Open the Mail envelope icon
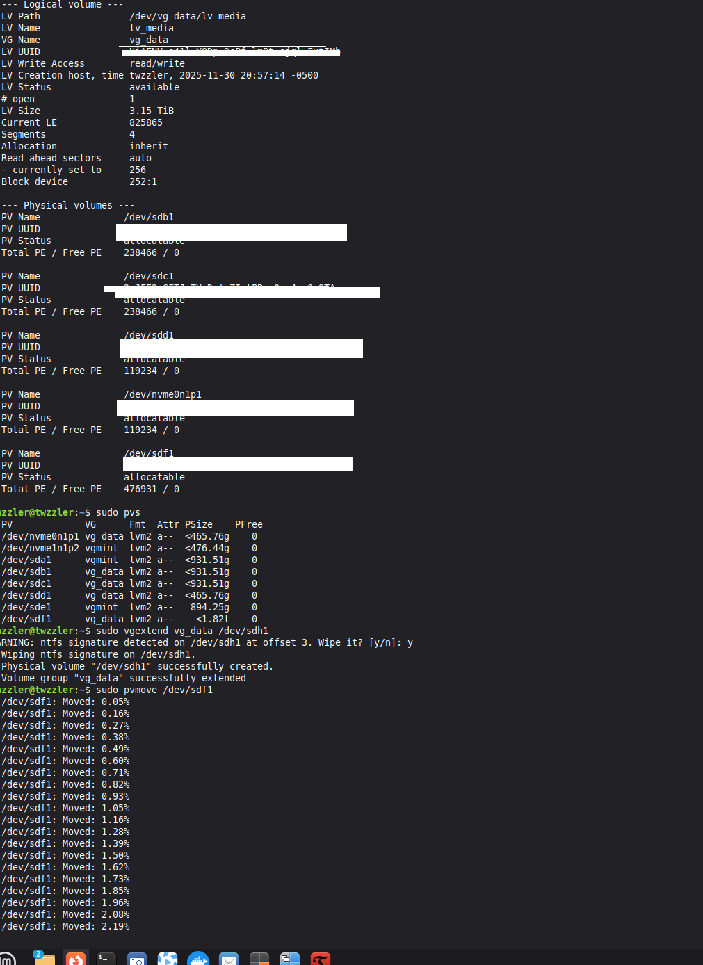This screenshot has width=703, height=965. [229, 959]
